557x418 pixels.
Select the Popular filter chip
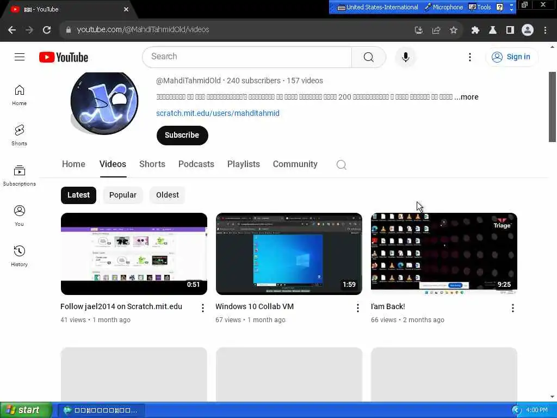click(x=122, y=195)
